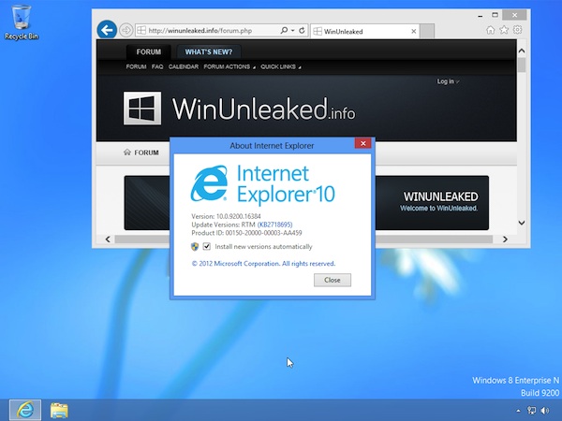This screenshot has height=421, width=562.
Task: Click the vertical scrollbar thumb
Action: click(522, 65)
